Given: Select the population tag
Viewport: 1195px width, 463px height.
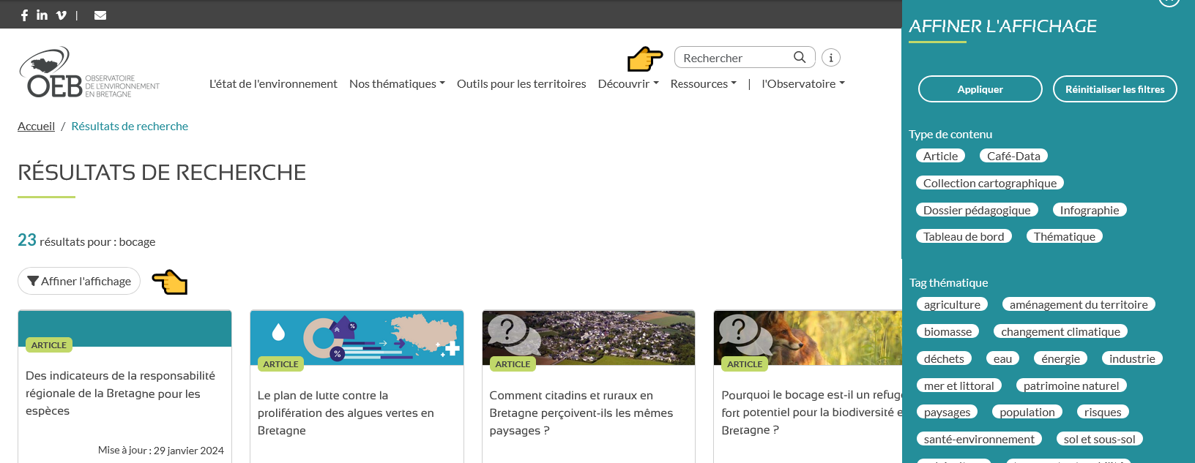Looking at the screenshot, I should tap(1027, 412).
